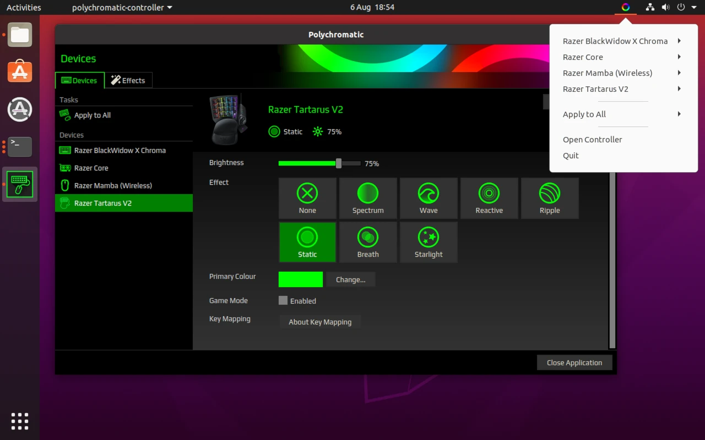
Task: Open Software Updater from the dock
Action: 20,109
